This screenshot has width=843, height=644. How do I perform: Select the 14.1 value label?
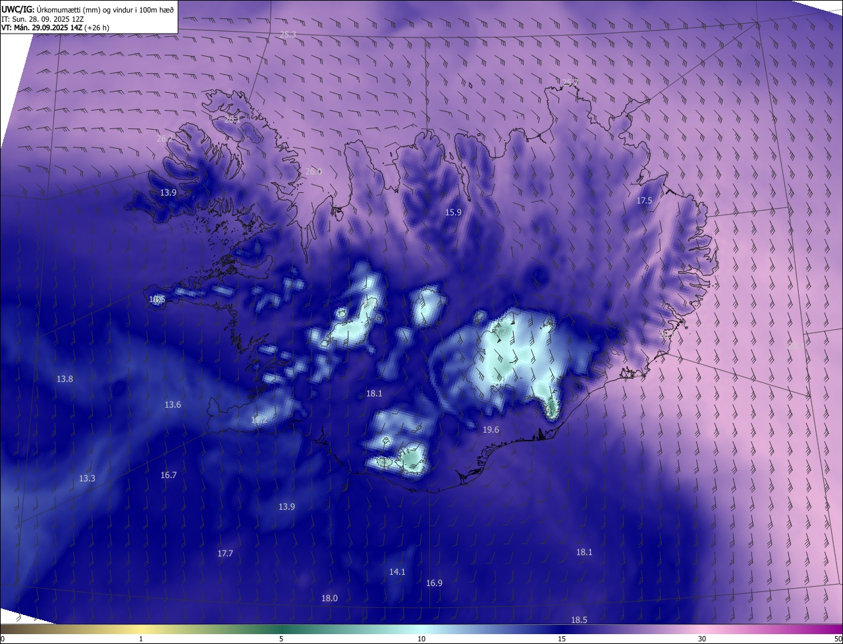[x=397, y=572]
